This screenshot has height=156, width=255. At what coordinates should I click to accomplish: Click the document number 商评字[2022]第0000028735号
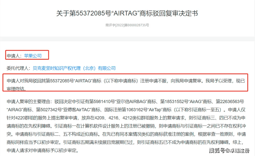127,25
